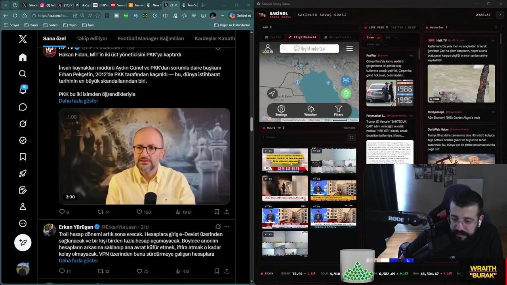Select FlightRadar24 map tab
Screen dimensions: 507x285
(x=302, y=37)
